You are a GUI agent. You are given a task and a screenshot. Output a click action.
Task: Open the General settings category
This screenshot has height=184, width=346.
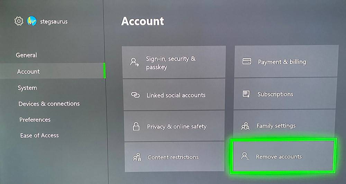[26, 55]
